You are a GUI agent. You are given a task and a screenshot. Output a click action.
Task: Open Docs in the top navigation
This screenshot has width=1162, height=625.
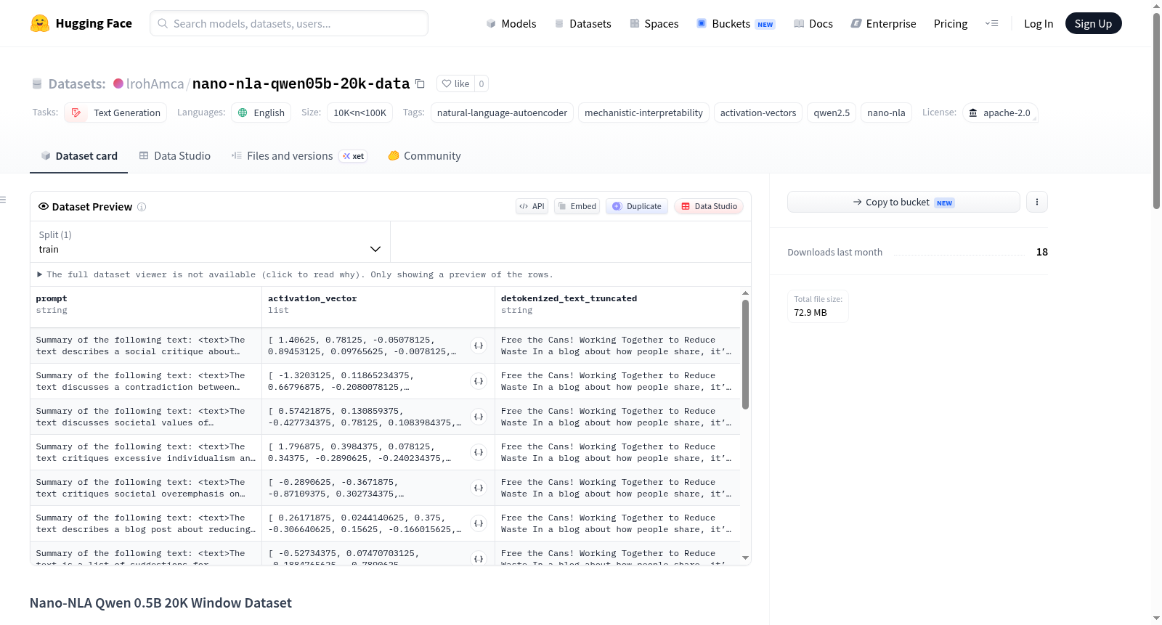click(x=813, y=23)
